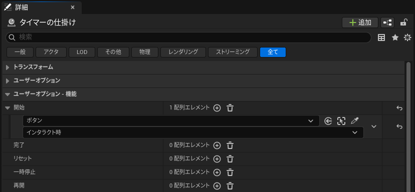This screenshot has height=192, width=415.
Task: Add an element to the 再開 array
Action: tap(217, 186)
